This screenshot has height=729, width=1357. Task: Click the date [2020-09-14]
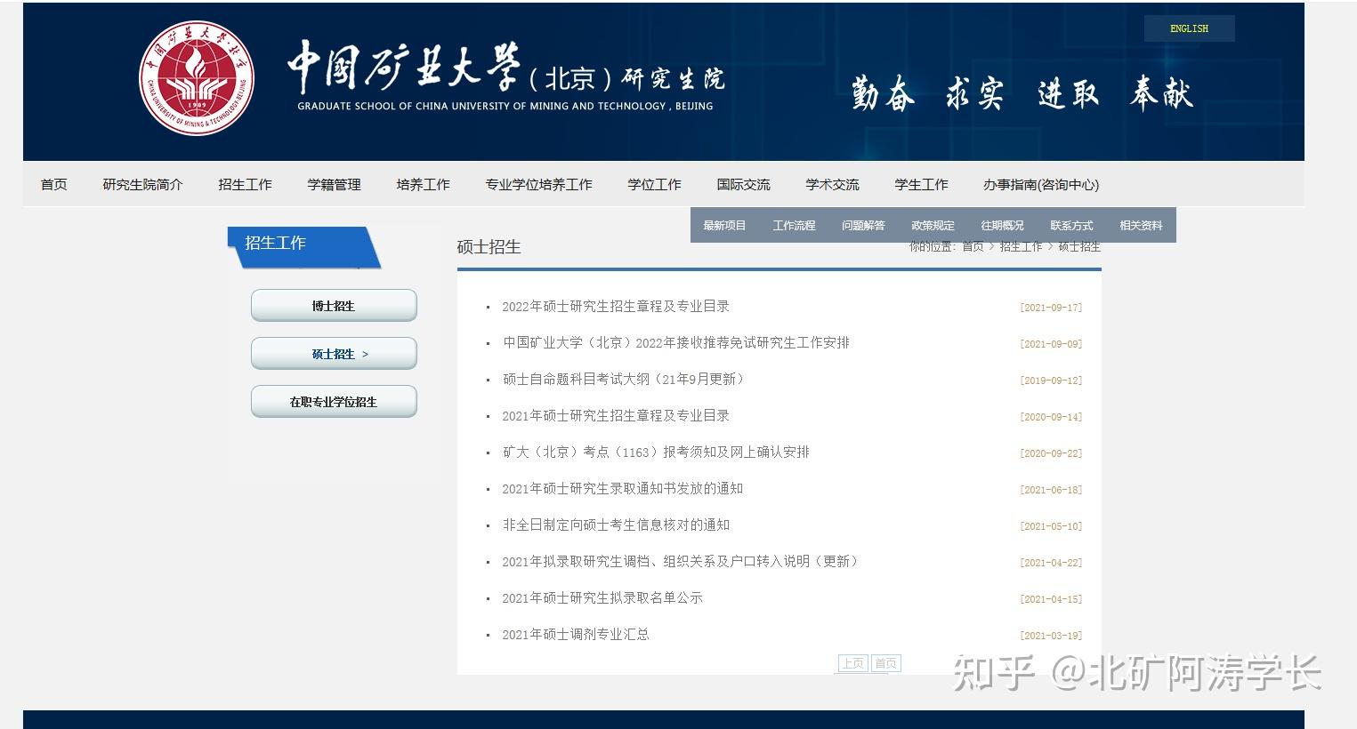(x=1051, y=417)
